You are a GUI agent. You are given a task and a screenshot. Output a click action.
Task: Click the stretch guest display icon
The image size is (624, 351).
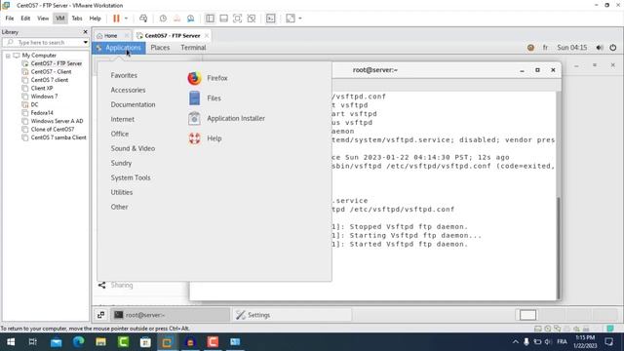tap(291, 19)
